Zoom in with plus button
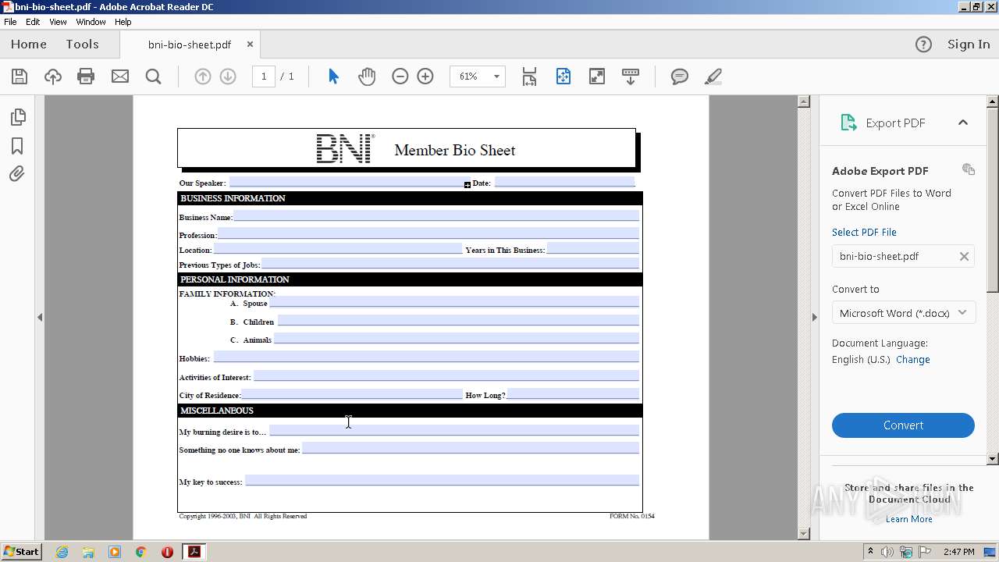 click(x=425, y=76)
